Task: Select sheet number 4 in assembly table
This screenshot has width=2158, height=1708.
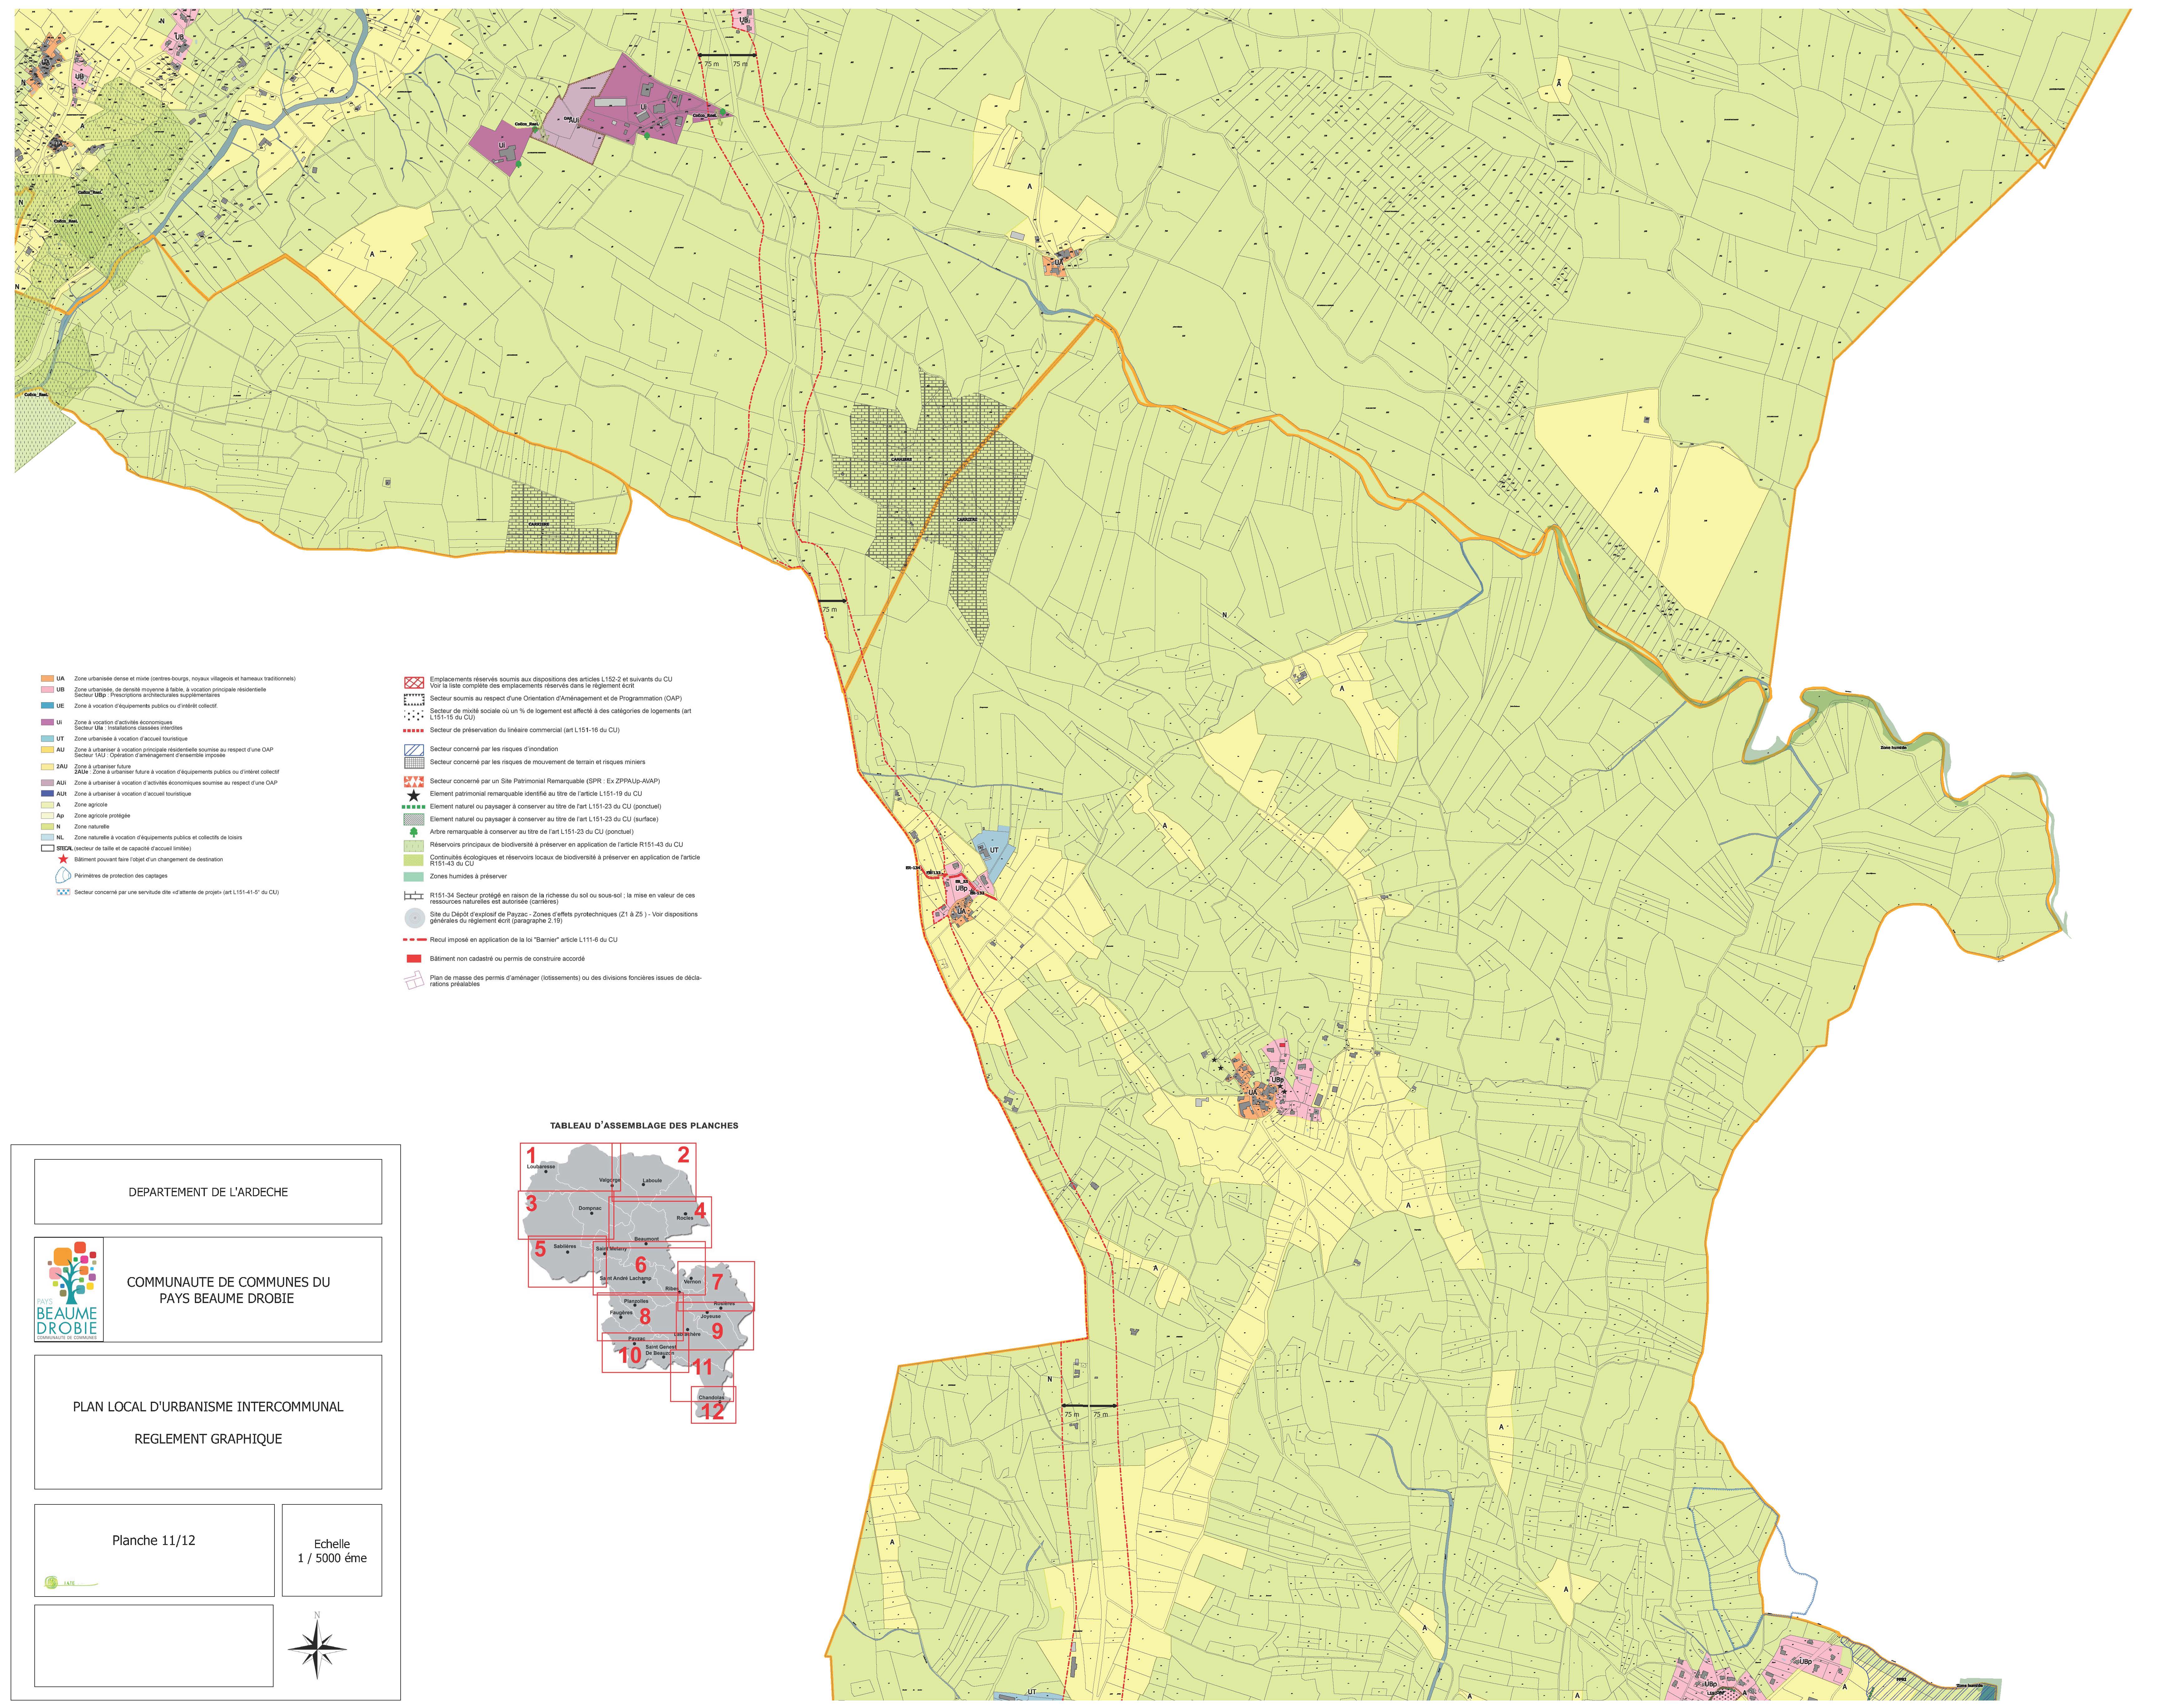Action: click(x=700, y=1211)
